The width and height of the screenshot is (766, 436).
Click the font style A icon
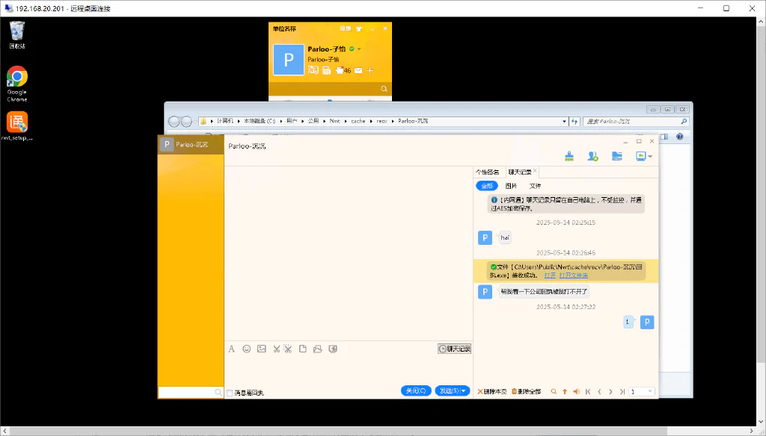[232, 349]
